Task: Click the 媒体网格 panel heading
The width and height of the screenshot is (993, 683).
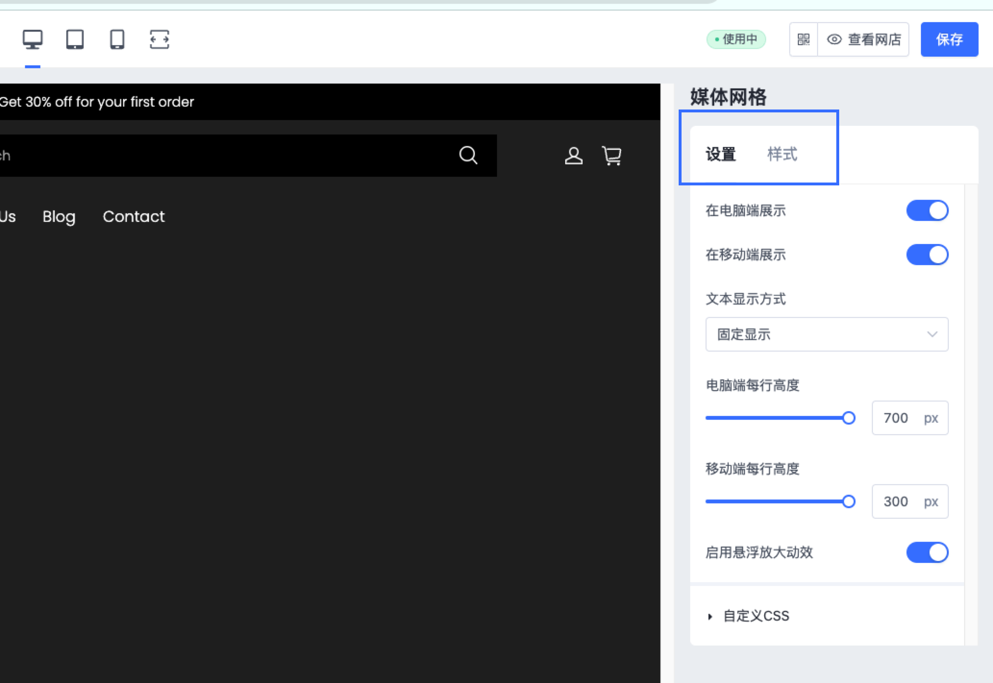Action: pos(728,97)
